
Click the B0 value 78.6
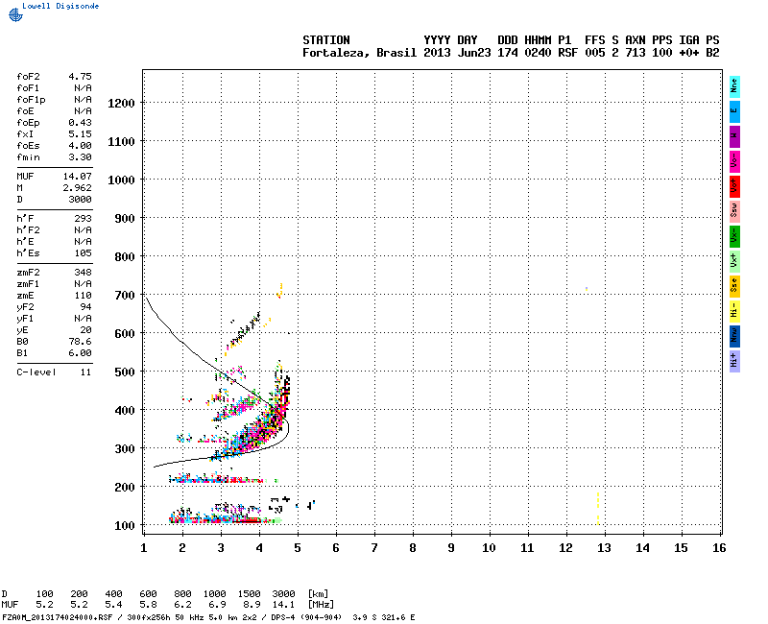pos(80,342)
